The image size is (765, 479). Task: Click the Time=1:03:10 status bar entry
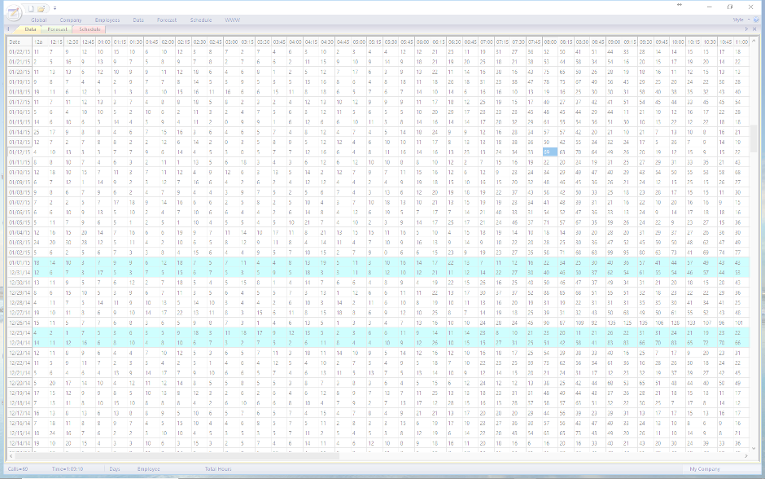click(x=68, y=468)
